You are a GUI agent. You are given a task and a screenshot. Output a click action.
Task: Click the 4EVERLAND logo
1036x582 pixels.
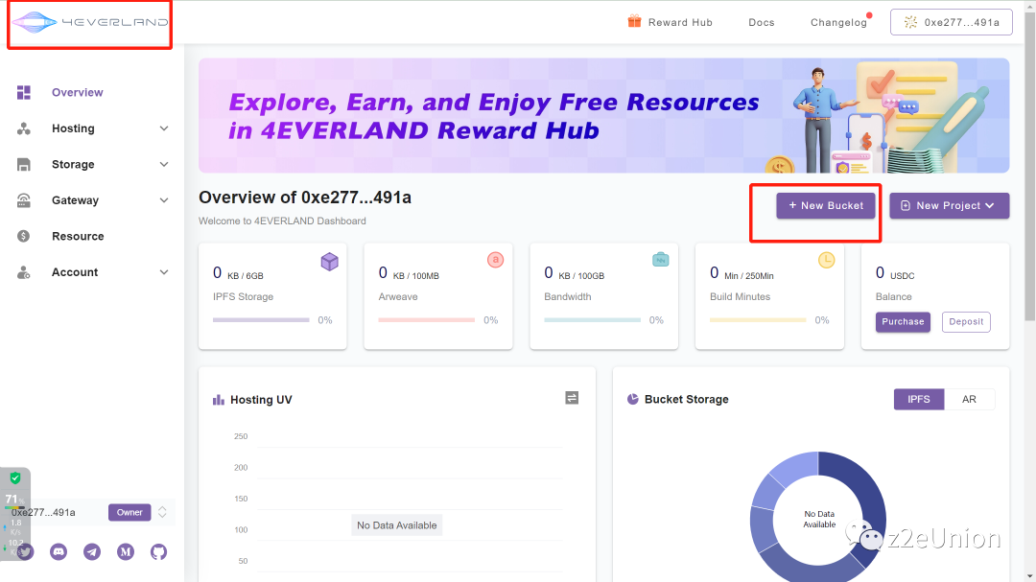tap(89, 22)
